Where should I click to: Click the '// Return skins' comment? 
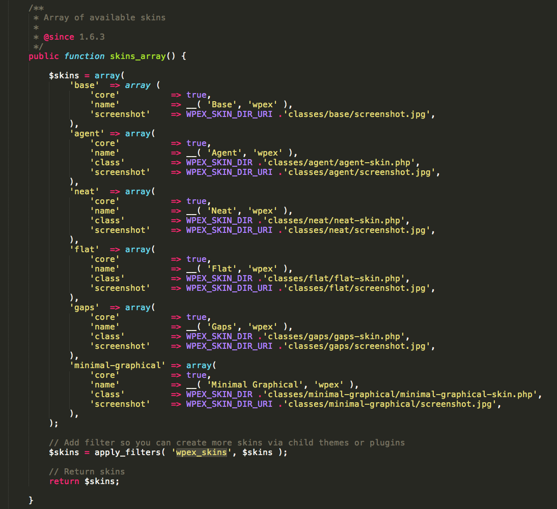pos(87,471)
